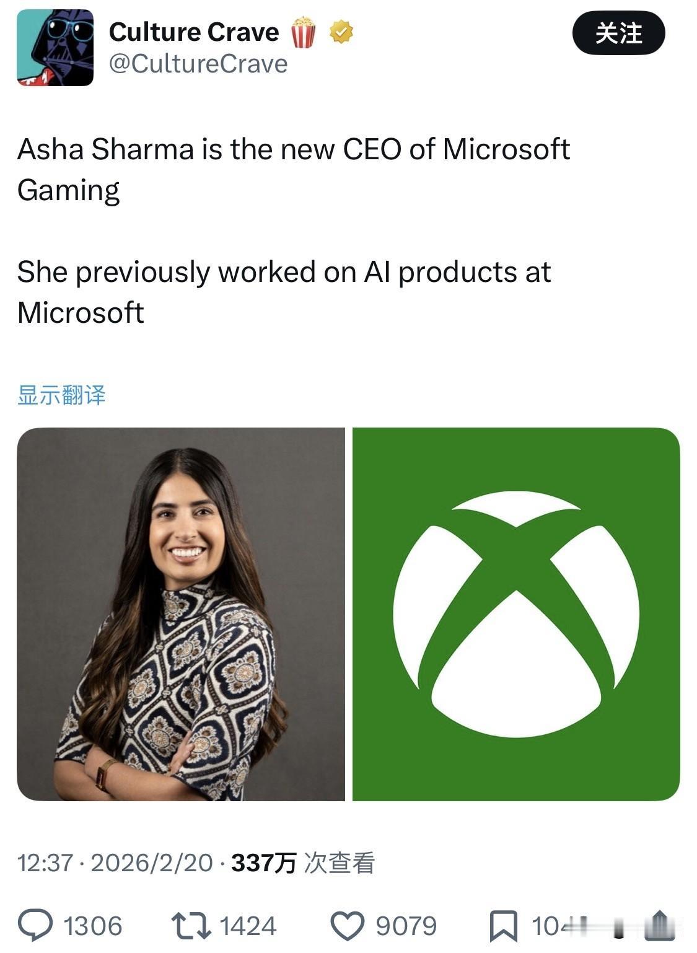Open the 1306 replies count
This screenshot has height=953, width=697.
click(x=93, y=926)
